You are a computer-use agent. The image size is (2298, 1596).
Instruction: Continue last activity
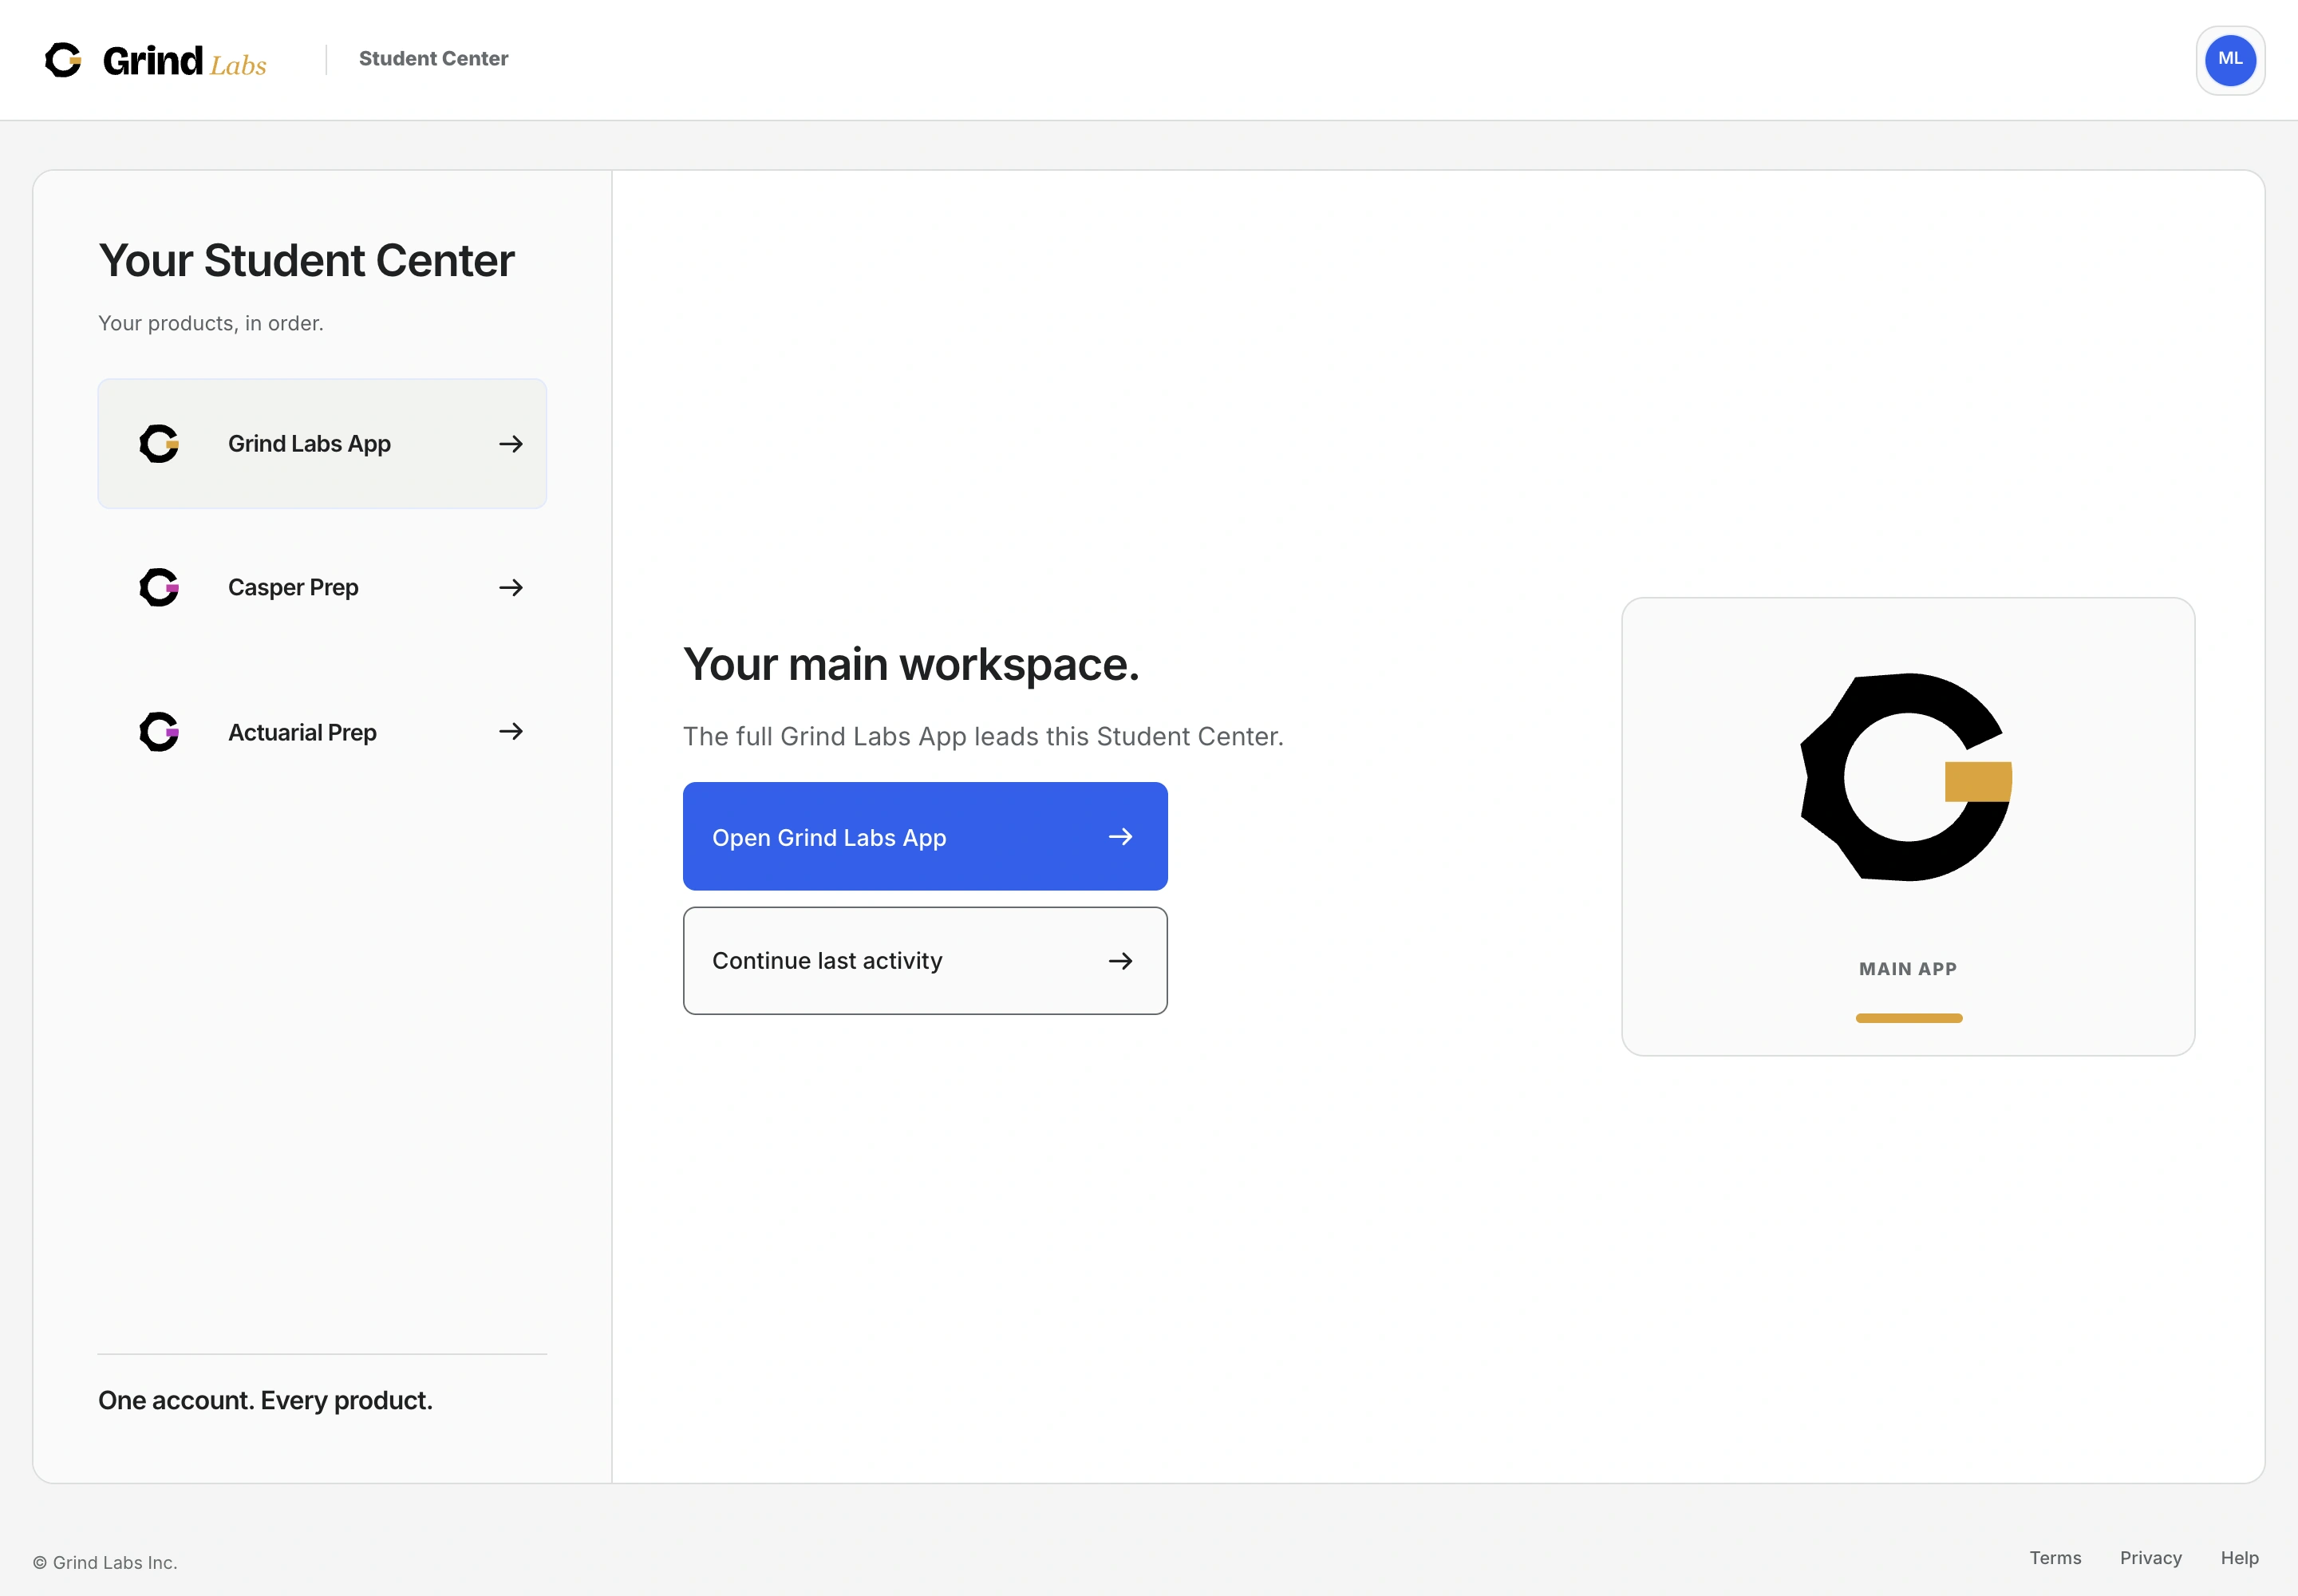[925, 961]
